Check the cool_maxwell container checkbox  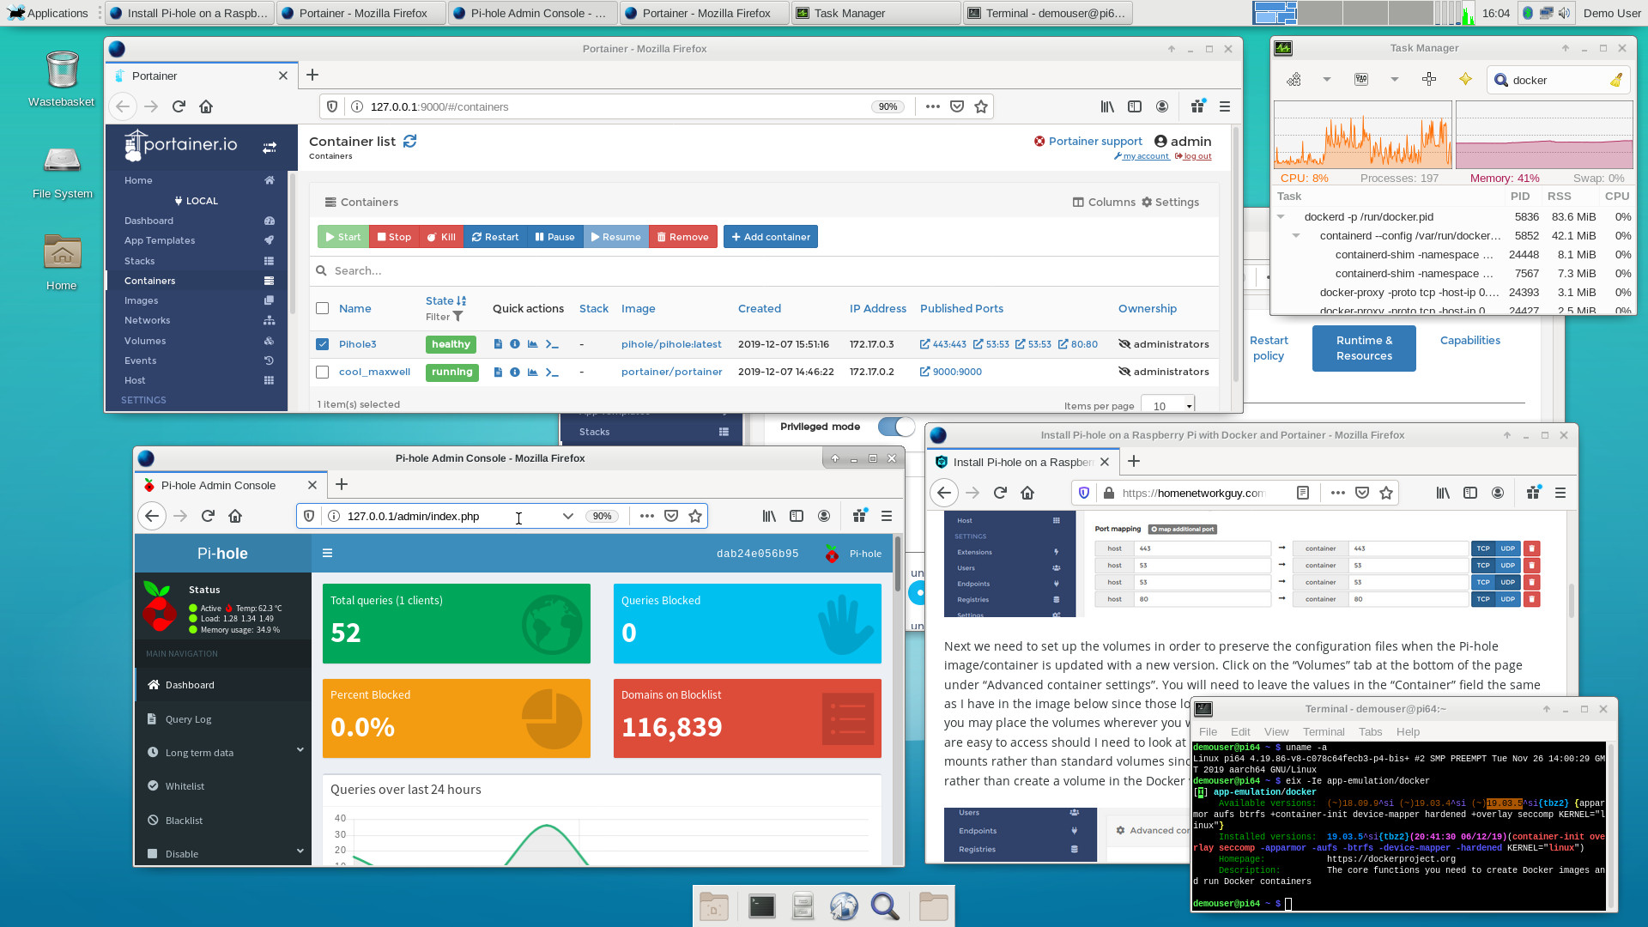pyautogui.click(x=323, y=372)
